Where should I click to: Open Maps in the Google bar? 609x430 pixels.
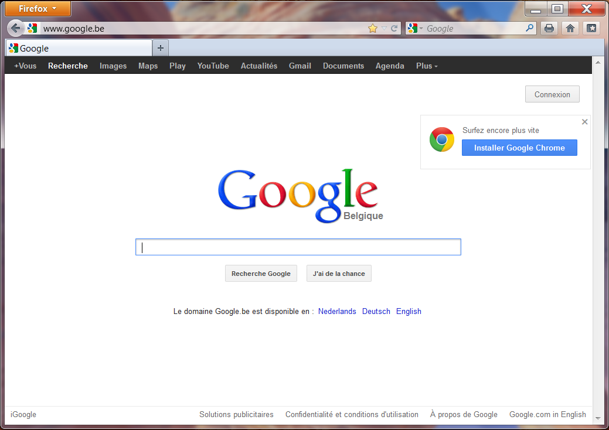[148, 66]
